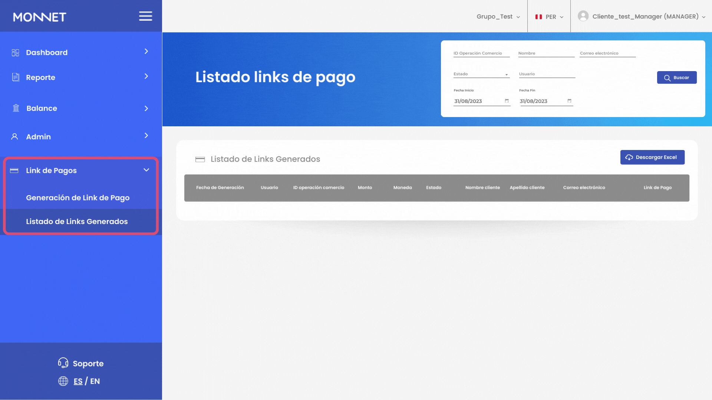Open Fecha Inicio calendar picker icon

click(x=507, y=101)
